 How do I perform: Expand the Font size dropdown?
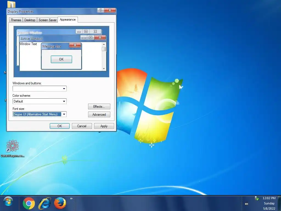click(64, 114)
